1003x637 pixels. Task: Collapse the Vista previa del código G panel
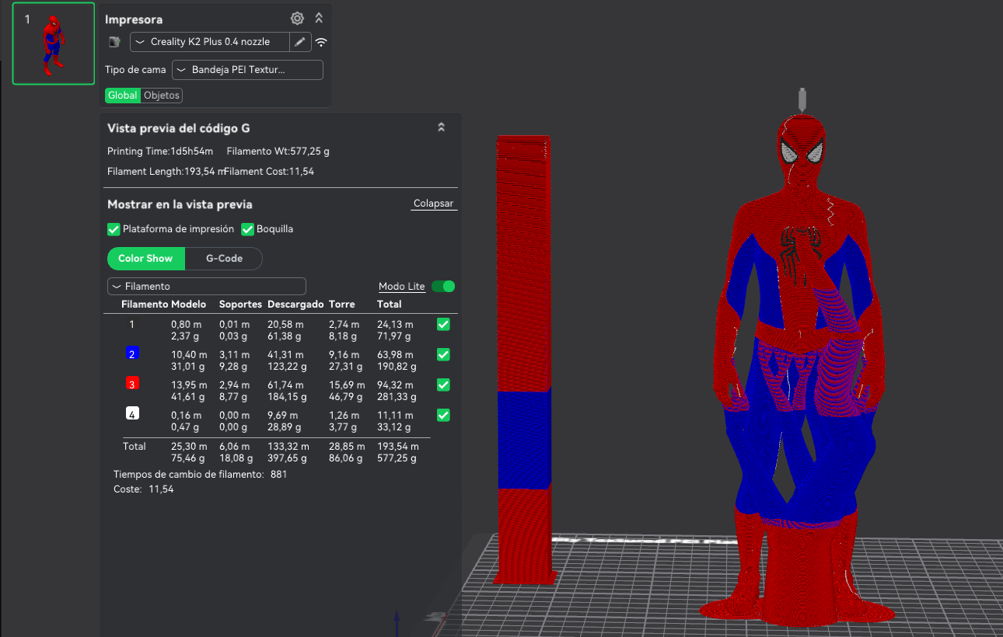point(442,127)
